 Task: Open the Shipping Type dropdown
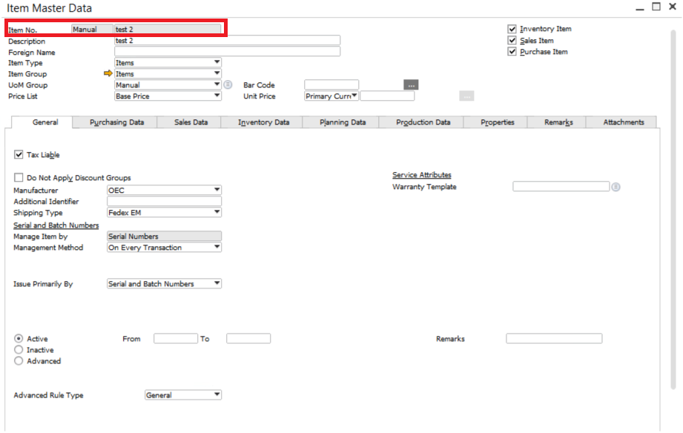(217, 211)
